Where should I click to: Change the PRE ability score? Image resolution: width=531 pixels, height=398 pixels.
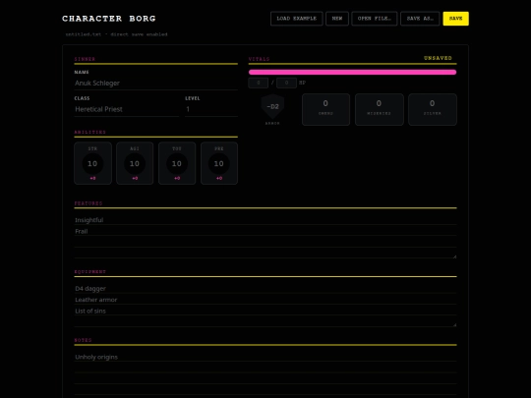click(x=218, y=164)
